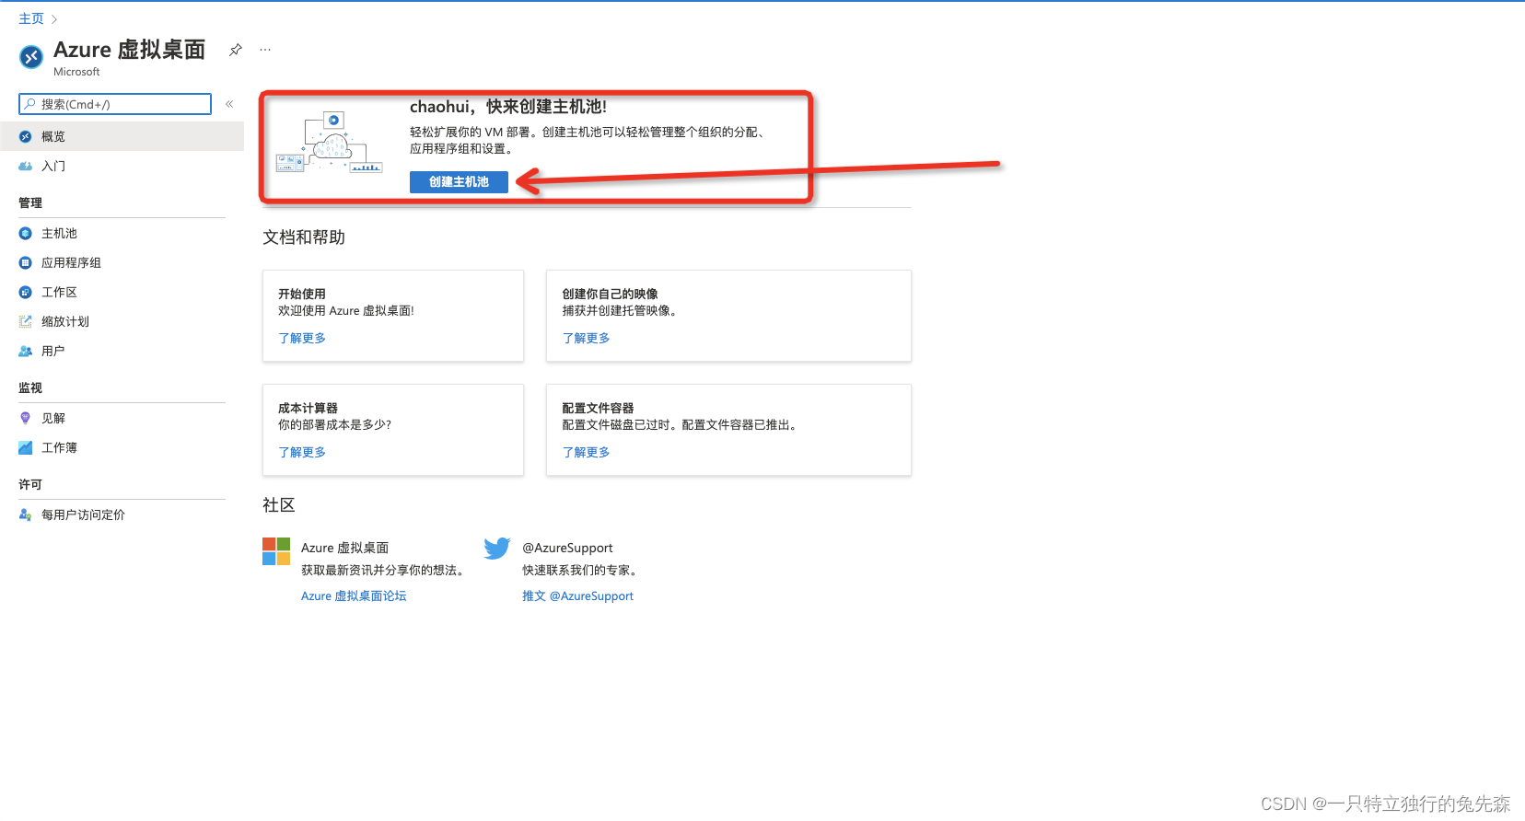Screen dimensions: 1525x821
Task: Click the 概览 overview icon
Action: (x=26, y=136)
